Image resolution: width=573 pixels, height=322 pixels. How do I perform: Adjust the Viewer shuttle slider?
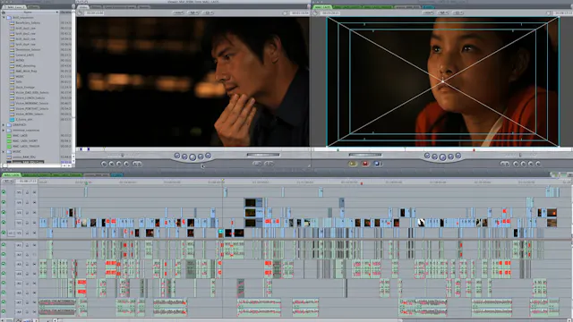(x=123, y=155)
